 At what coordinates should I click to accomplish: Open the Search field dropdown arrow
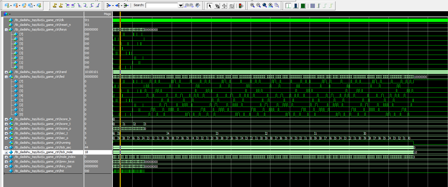click(181, 5)
